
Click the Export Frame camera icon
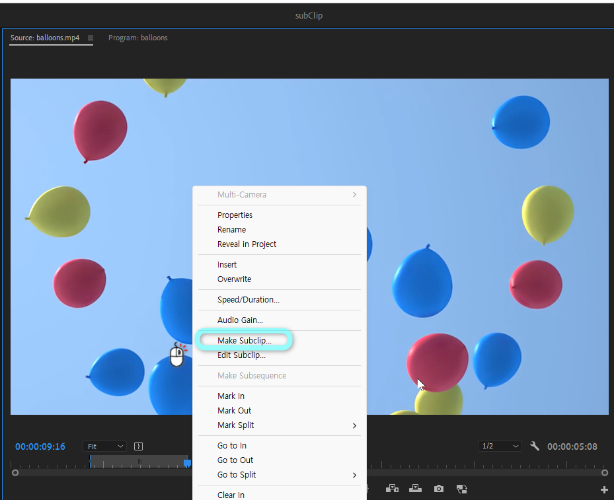point(439,489)
